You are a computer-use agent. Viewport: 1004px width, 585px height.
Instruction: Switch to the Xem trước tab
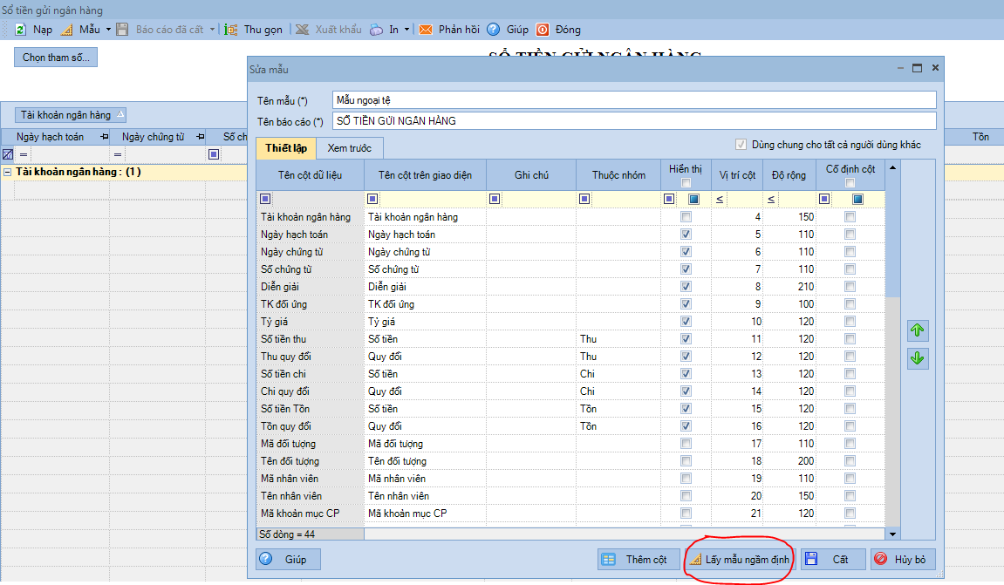click(x=350, y=148)
